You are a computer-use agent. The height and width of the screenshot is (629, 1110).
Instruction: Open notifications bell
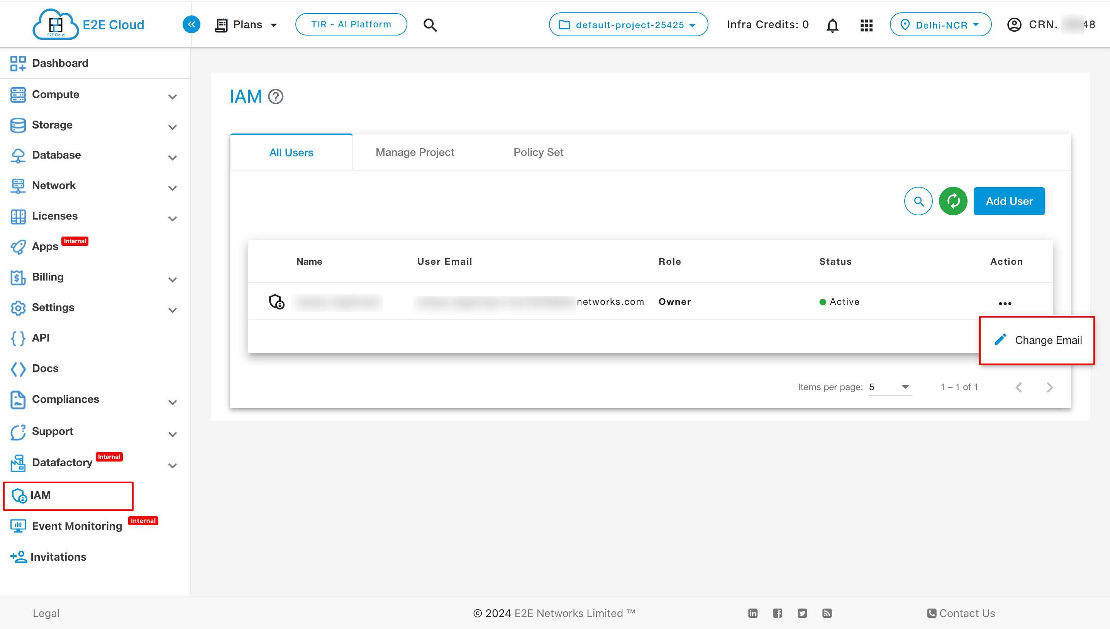[832, 25]
